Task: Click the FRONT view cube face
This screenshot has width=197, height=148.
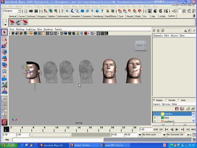Action: tap(140, 45)
